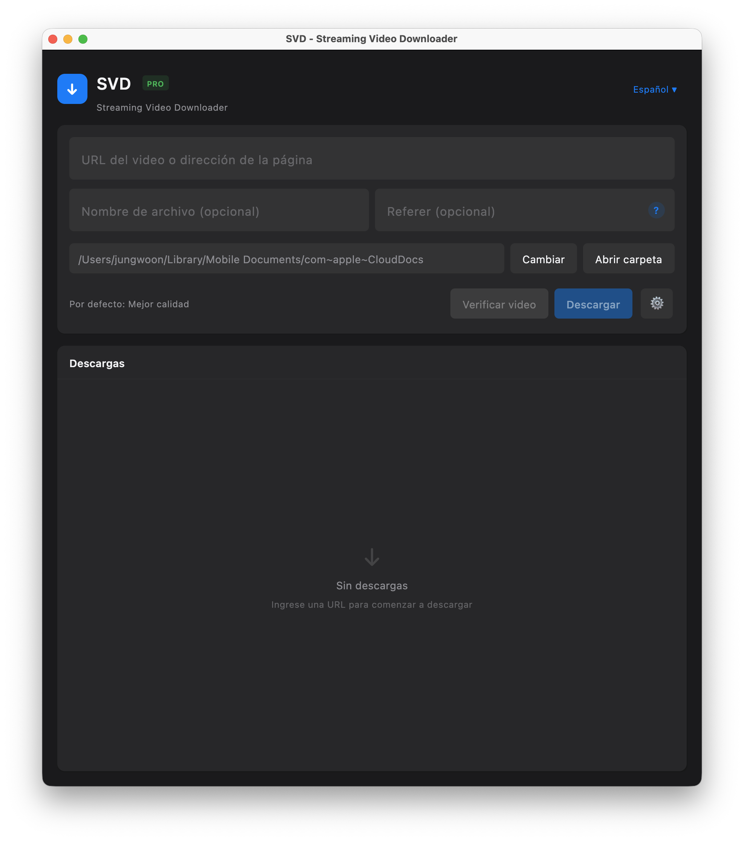Viewport: 744px width, 842px height.
Task: Minimize the window with the yellow button
Action: 67,39
